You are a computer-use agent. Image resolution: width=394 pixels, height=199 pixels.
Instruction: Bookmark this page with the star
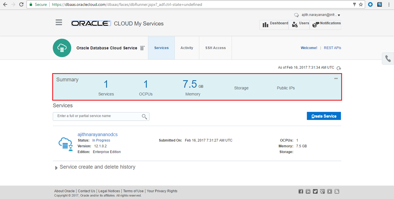click(x=361, y=5)
